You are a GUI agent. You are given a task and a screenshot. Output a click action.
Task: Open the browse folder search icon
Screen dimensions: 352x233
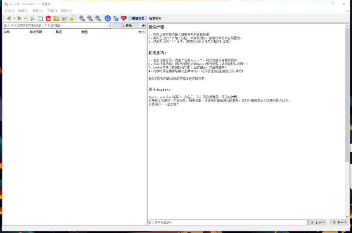tap(56, 18)
